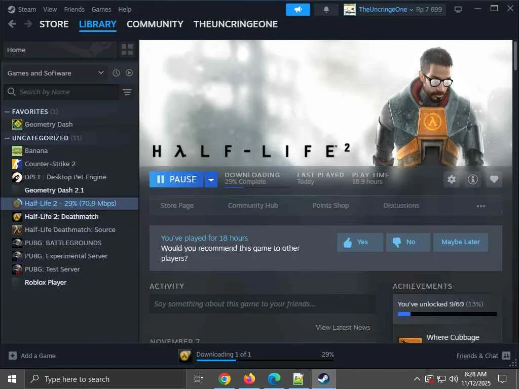Click the Maybe Later button

pyautogui.click(x=460, y=242)
